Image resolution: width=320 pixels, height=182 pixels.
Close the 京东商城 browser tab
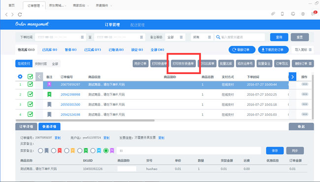pos(65,6)
